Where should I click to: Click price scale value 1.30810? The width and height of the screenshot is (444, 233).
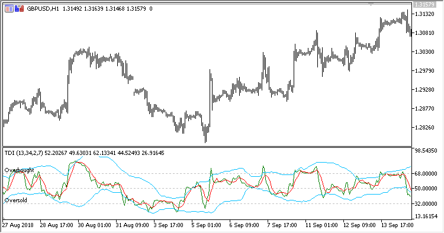coord(424,33)
